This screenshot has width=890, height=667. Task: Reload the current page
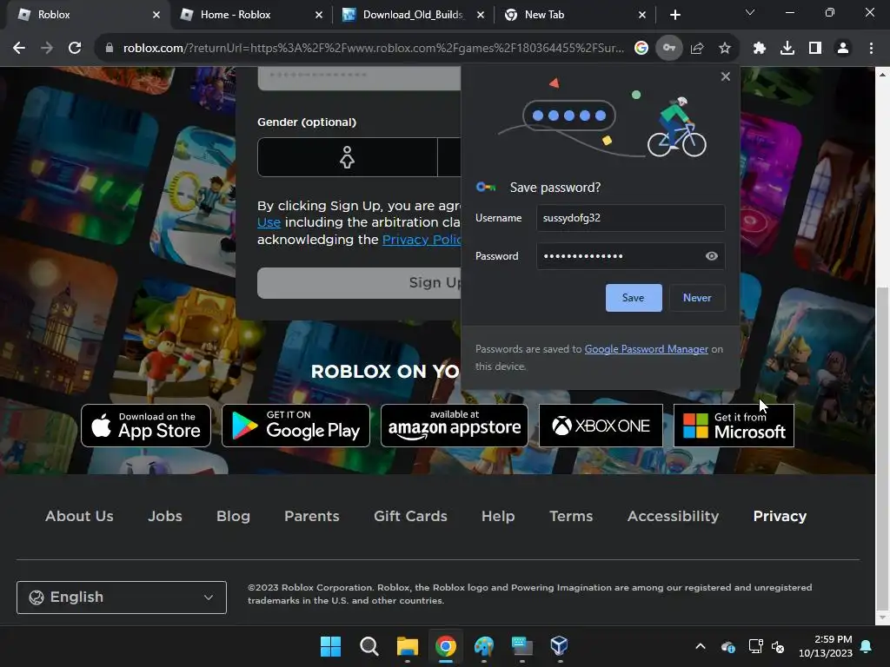click(x=75, y=49)
